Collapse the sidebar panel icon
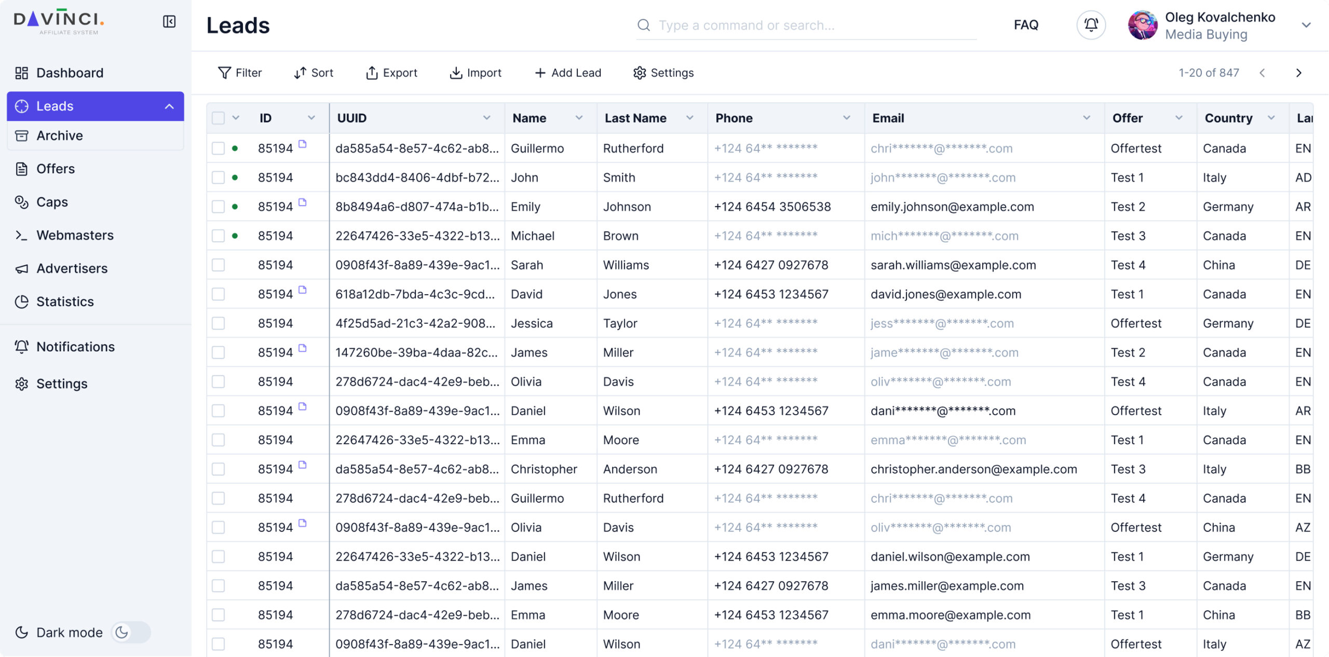 coord(169,21)
